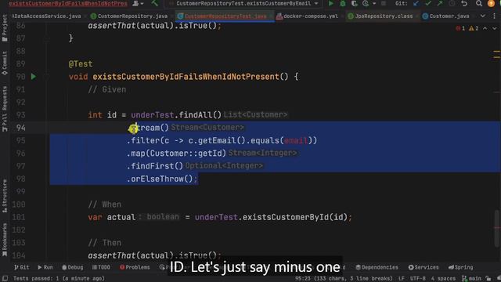Click the breadcrumb existsCustomerByIdFailsWhenIdNotPres
Image resolution: width=501 pixels, height=282 pixels.
point(68,3)
